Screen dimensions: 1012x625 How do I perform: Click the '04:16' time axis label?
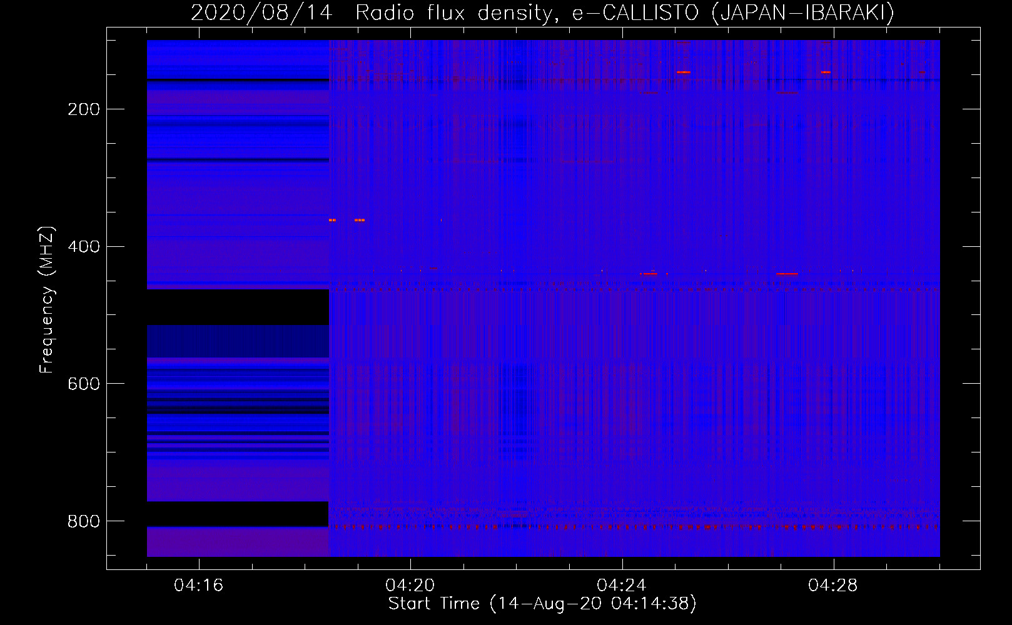[x=199, y=586]
